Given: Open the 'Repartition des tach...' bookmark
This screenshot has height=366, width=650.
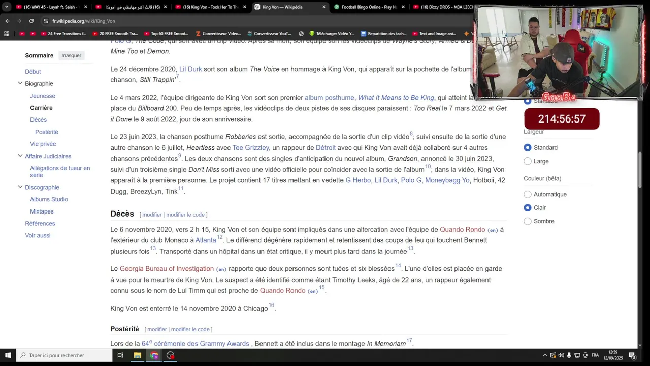Looking at the screenshot, I should pos(383,34).
